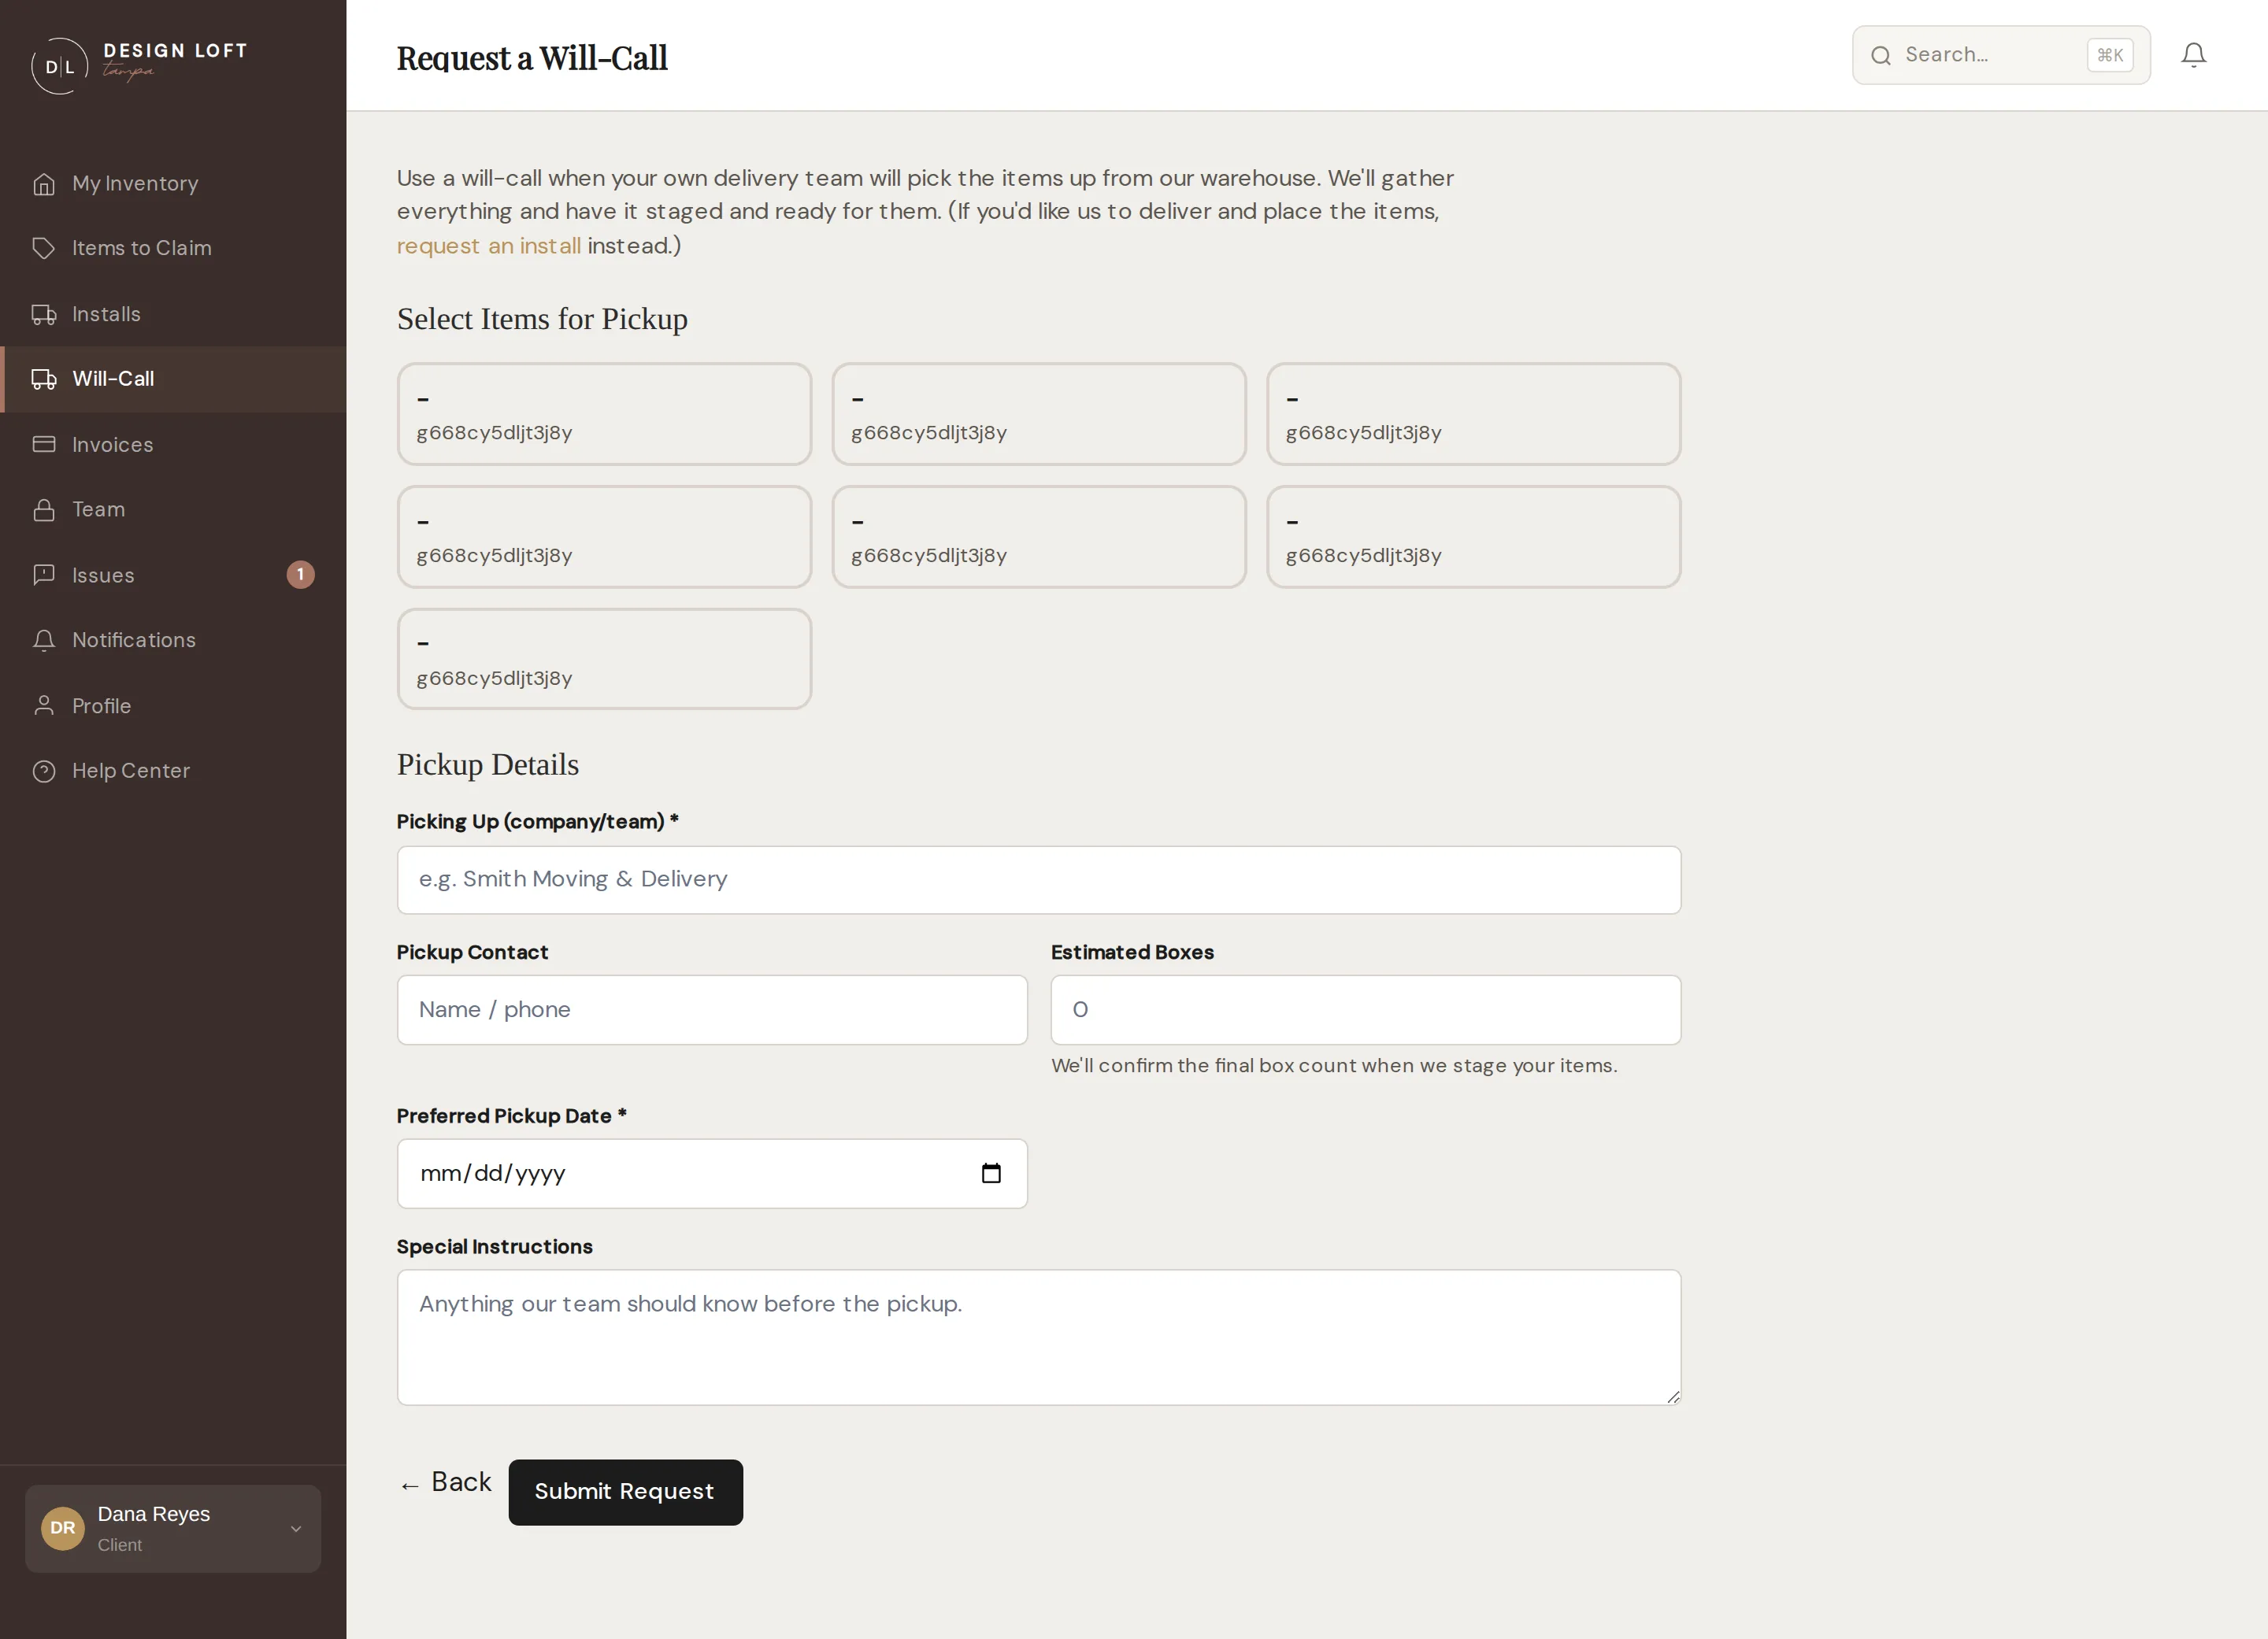Select last item card in first row
Viewport: 2268px width, 1639px height.
click(x=1473, y=414)
